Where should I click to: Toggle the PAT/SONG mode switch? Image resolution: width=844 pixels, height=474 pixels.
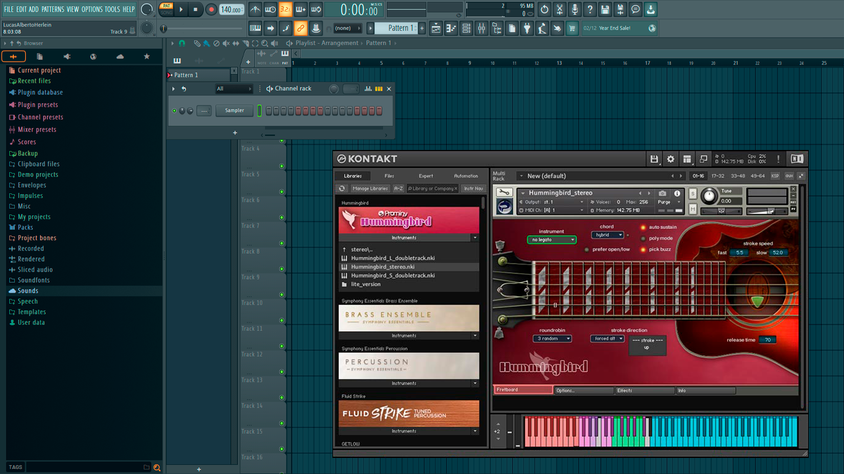(166, 9)
